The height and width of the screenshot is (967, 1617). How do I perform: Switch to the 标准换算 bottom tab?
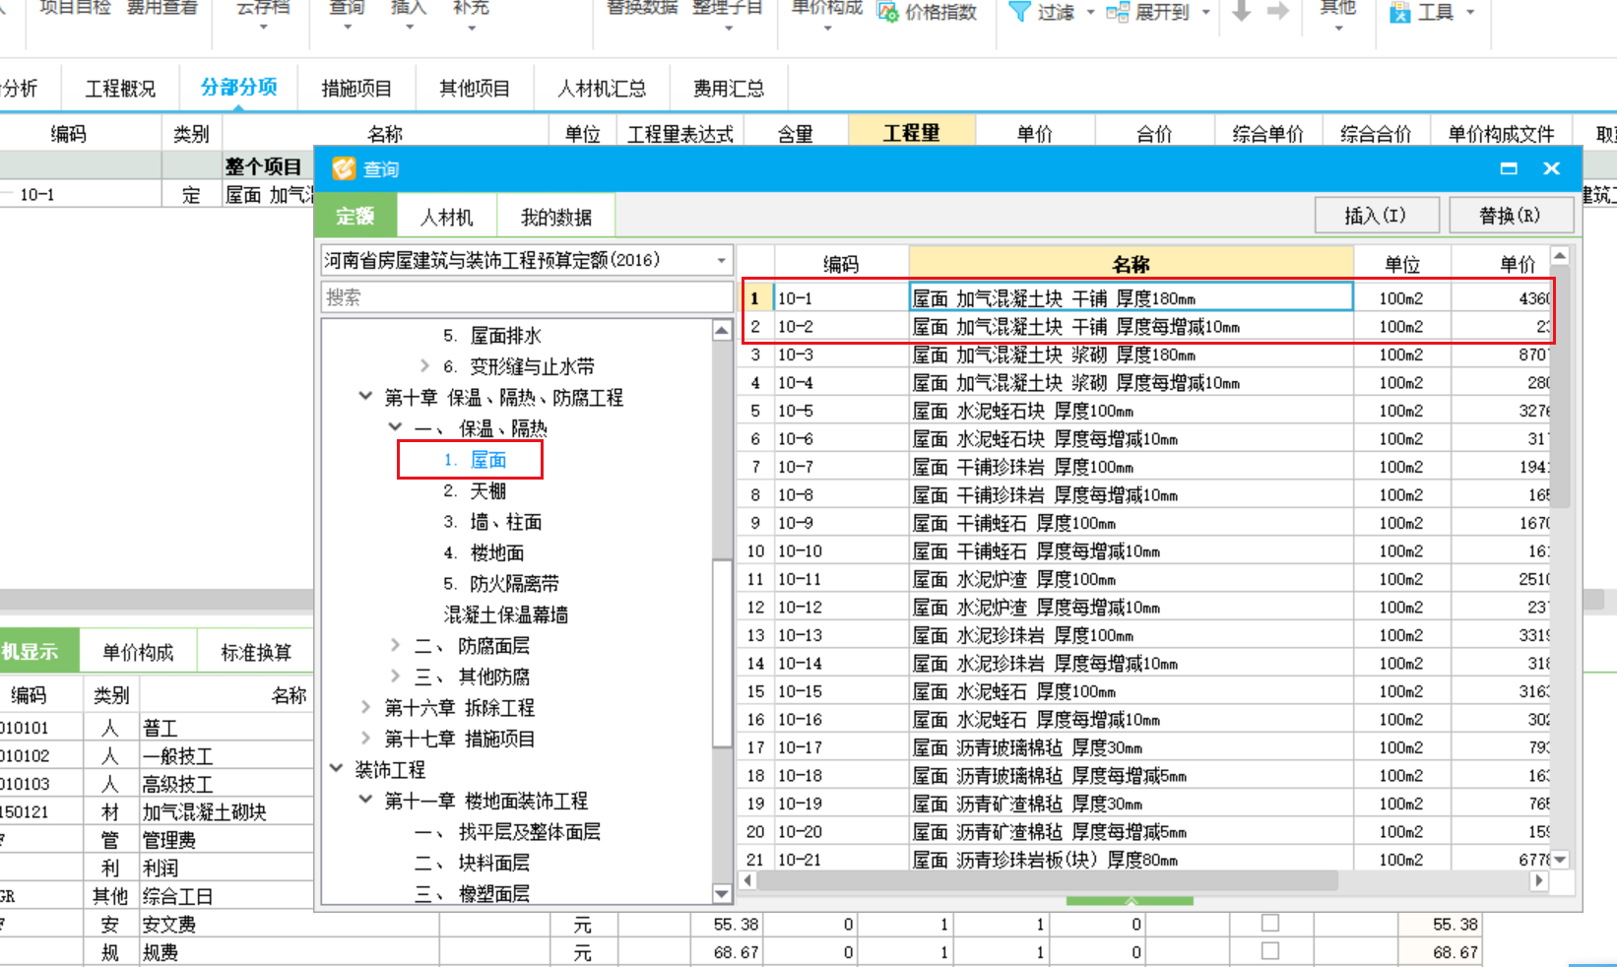click(256, 652)
